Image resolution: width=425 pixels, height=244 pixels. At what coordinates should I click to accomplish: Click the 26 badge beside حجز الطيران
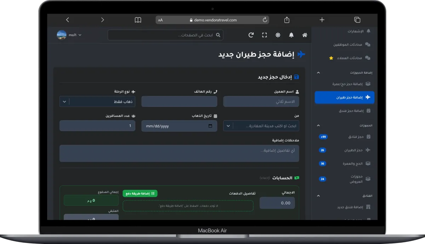pos(322,150)
